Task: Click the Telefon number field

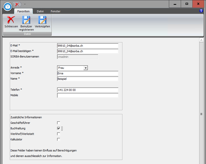Action: (x=88, y=90)
